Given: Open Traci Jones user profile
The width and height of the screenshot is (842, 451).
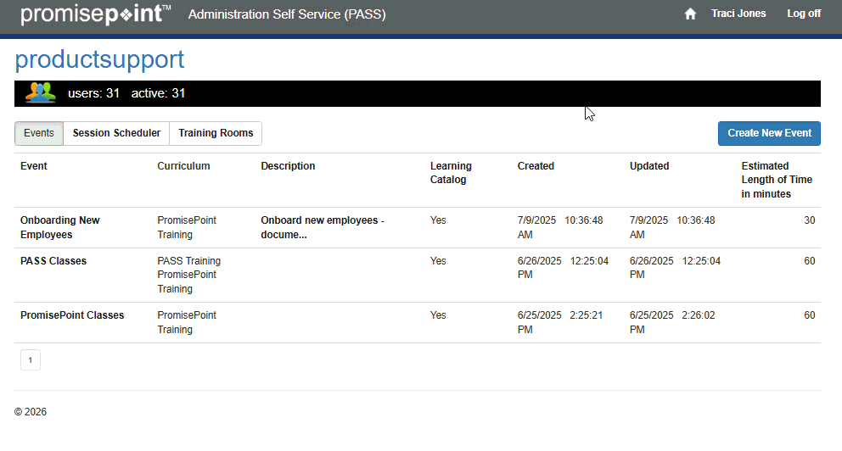Looking at the screenshot, I should (738, 14).
